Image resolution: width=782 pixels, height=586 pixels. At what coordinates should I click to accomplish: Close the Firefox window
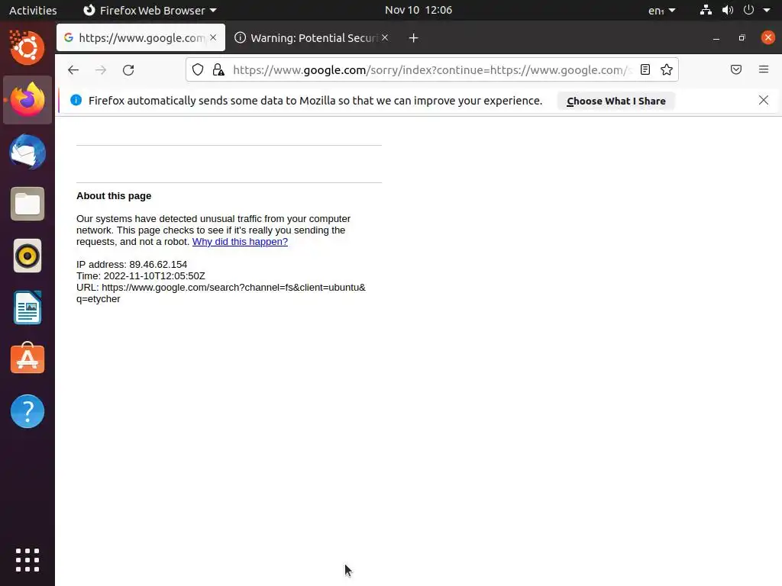[x=768, y=37]
